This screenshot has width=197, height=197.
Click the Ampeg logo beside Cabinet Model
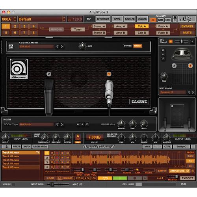tap(11, 46)
